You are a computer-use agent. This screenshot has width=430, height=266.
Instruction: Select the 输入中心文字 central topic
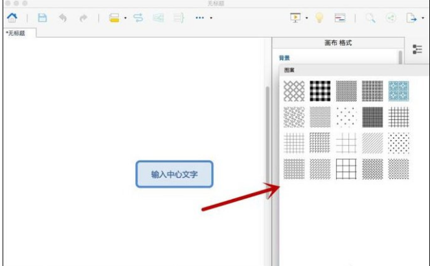tap(174, 174)
